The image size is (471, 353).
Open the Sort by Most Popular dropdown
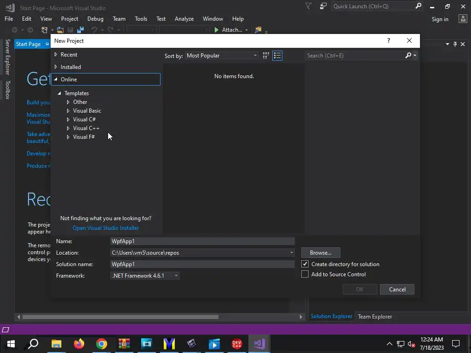tap(221, 56)
